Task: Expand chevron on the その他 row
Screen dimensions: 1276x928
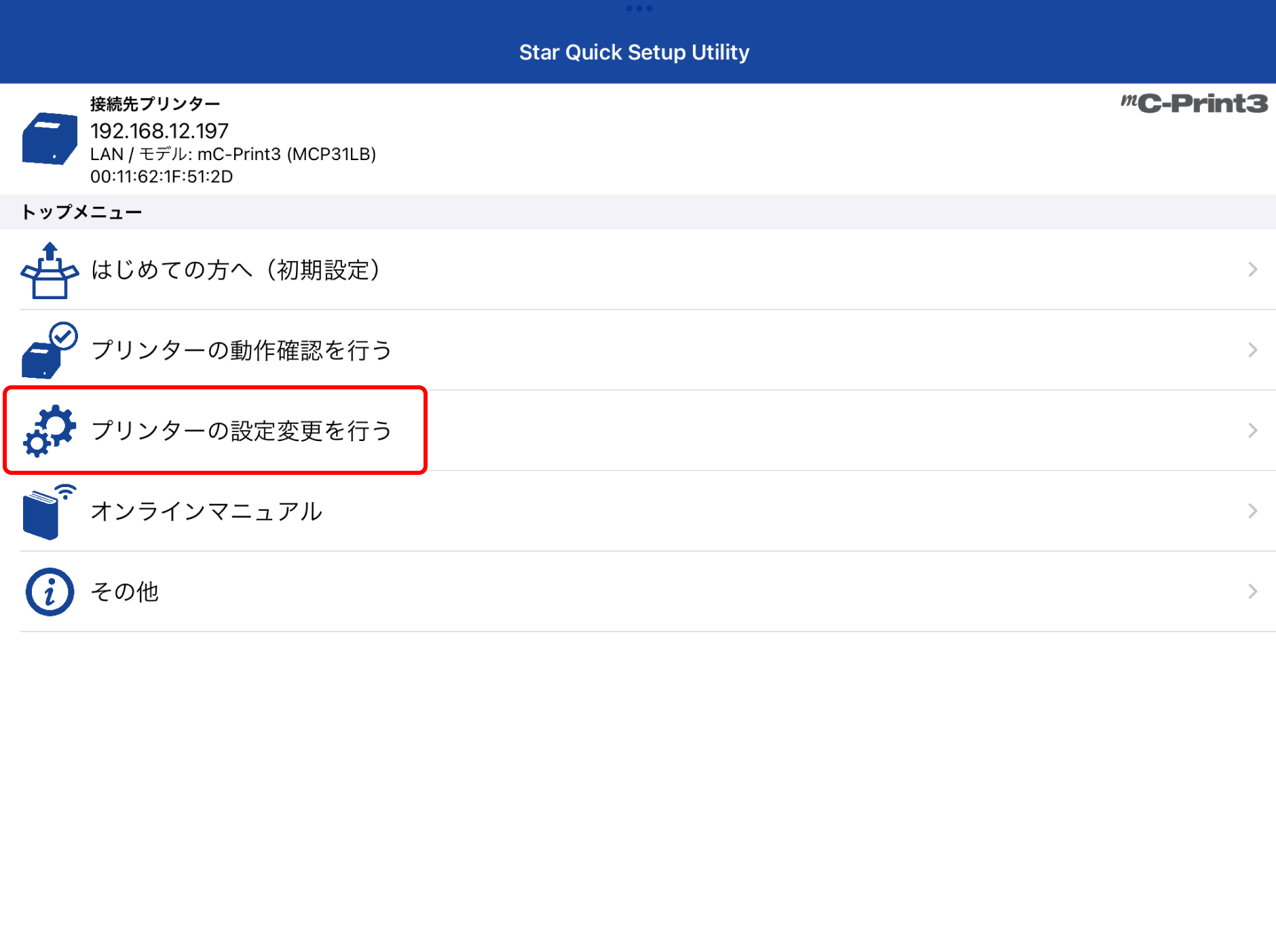Action: coord(1252,592)
